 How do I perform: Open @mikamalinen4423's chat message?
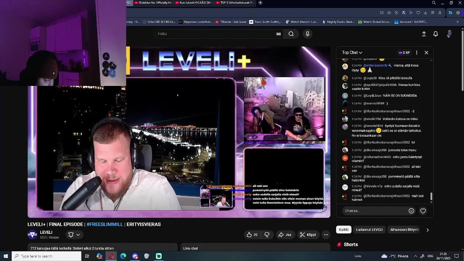click(x=384, y=159)
